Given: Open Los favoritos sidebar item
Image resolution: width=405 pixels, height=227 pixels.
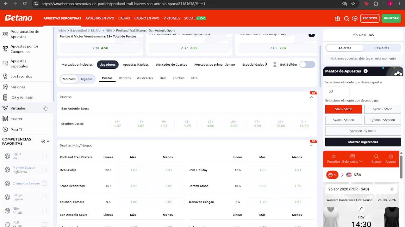Looking at the screenshot, I should point(26,76).
